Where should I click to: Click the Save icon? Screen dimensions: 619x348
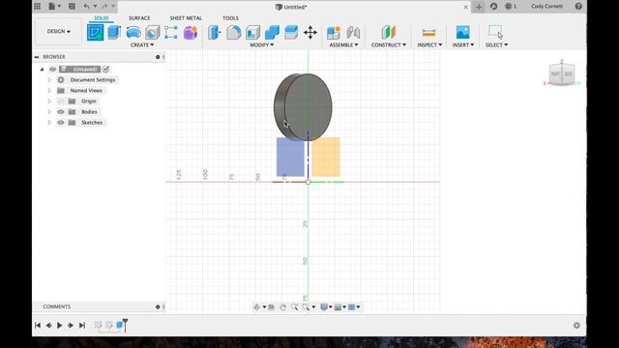point(72,6)
